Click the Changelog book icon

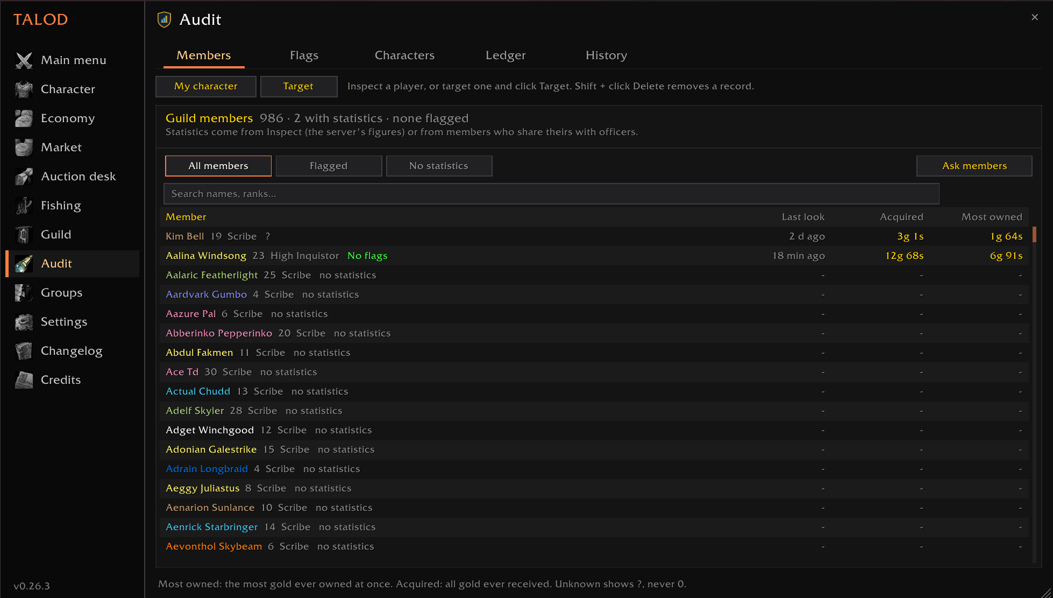coord(24,351)
